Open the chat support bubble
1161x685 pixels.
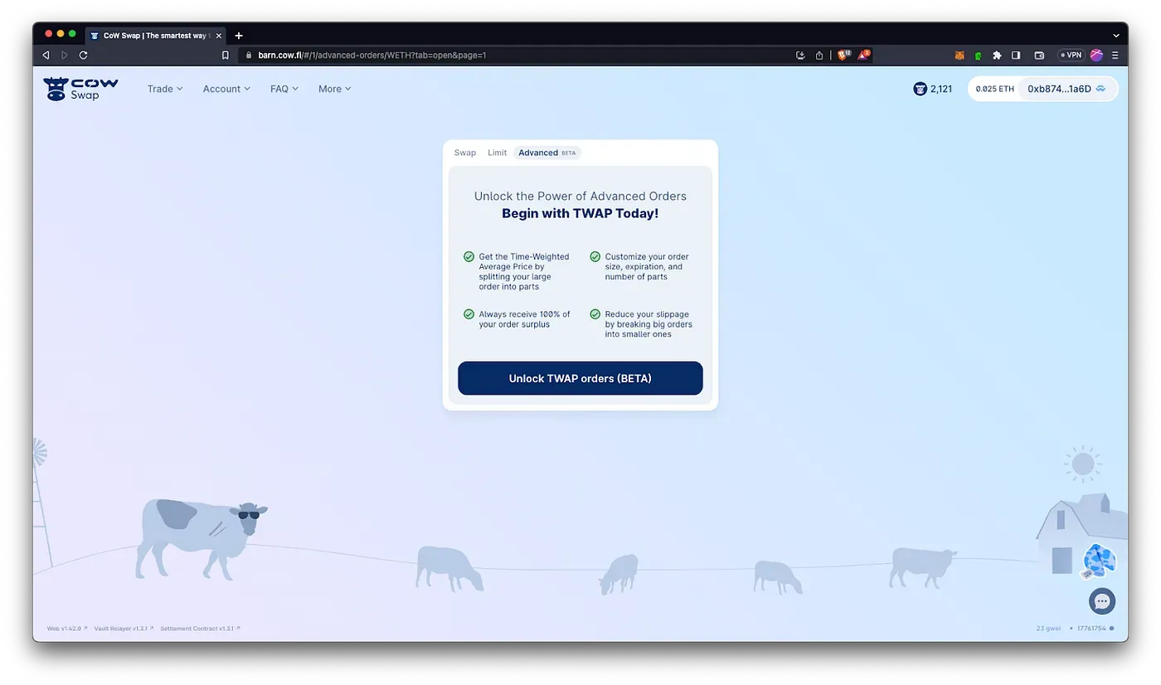pos(1102,601)
